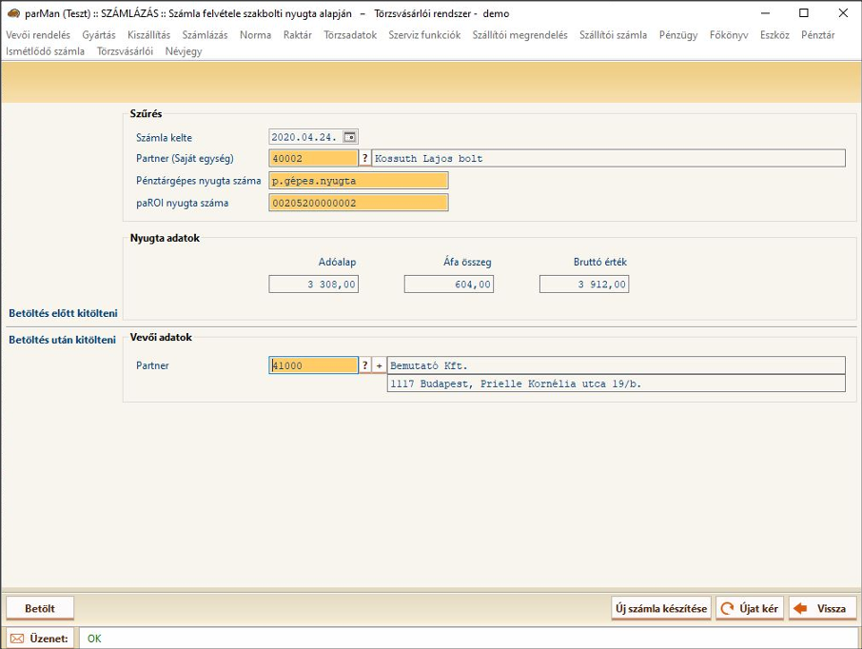
Task: Click the Új számla készítése button
Action: click(x=661, y=608)
